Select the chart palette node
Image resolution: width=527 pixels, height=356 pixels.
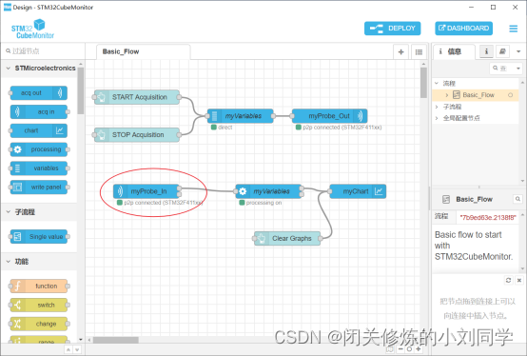click(39, 130)
